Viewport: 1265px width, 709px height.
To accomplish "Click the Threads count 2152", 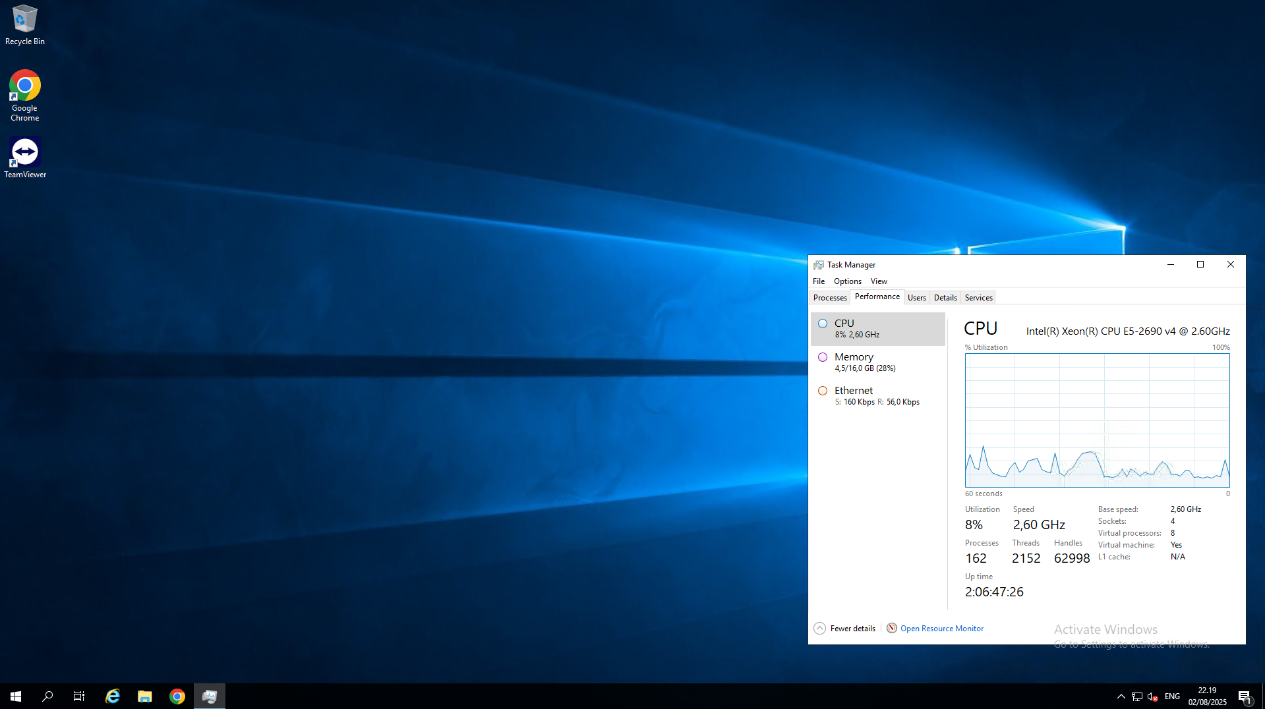I will (x=1026, y=558).
